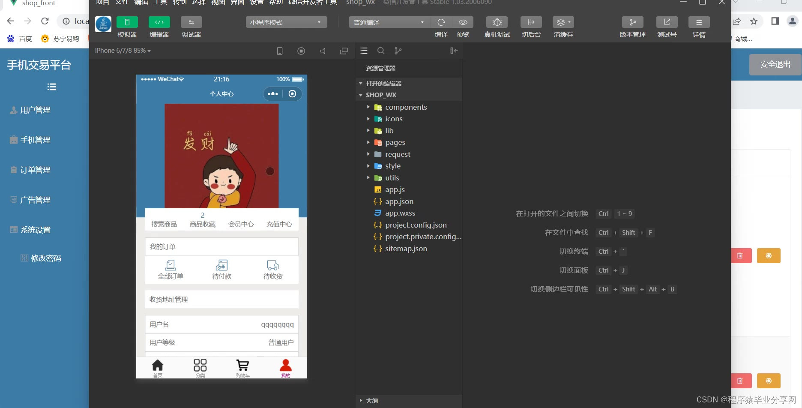
Task: Toggle the simulator mute speaker icon
Action: [323, 51]
